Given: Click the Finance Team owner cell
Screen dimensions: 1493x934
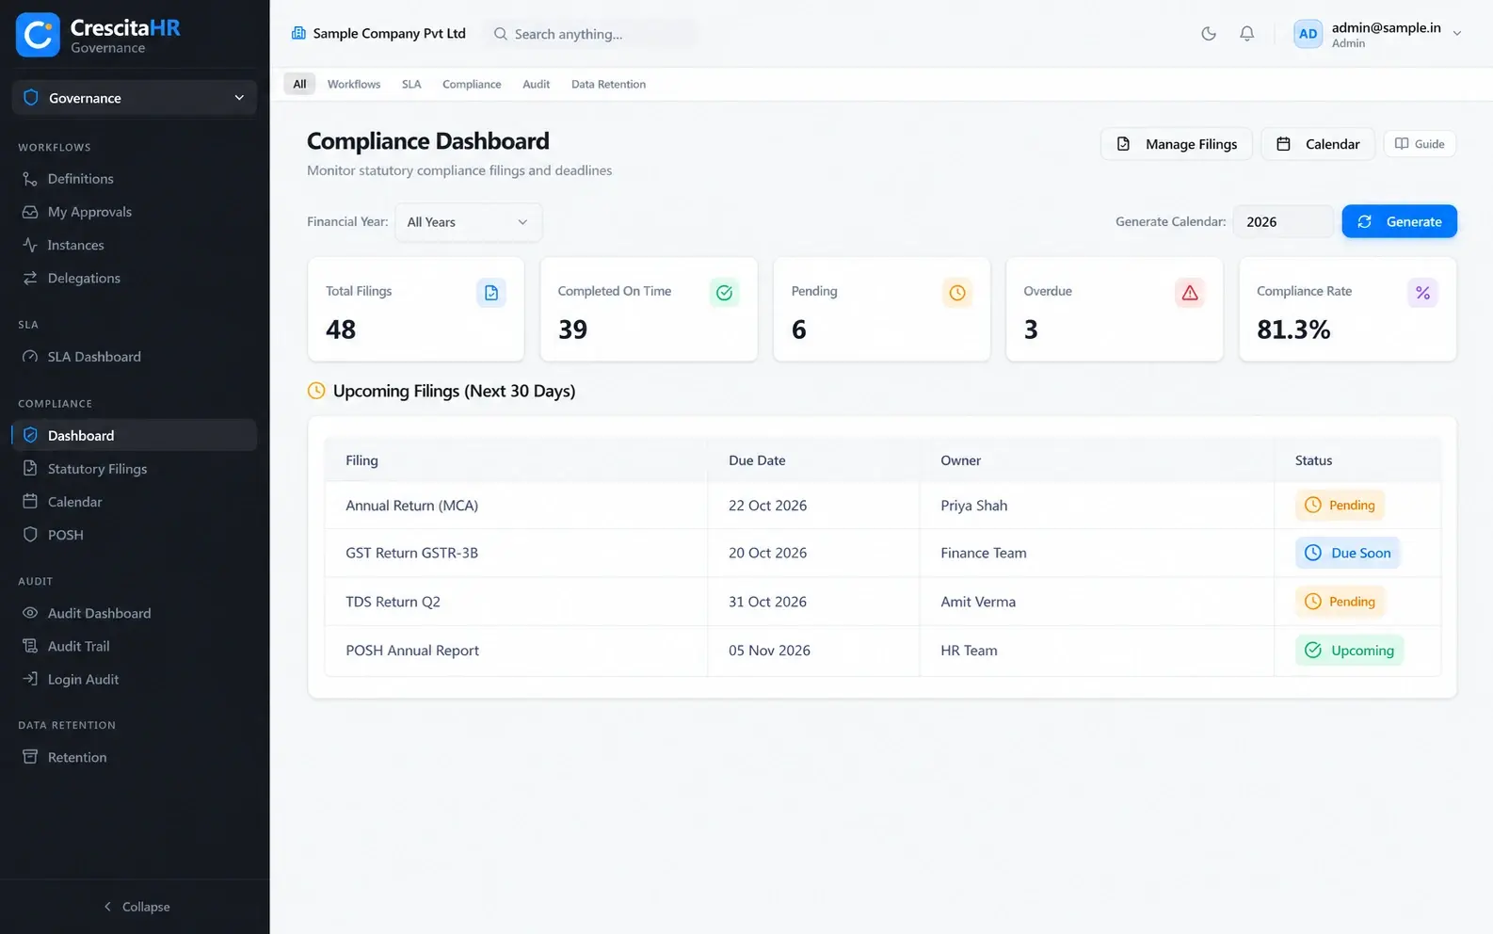Looking at the screenshot, I should click(x=984, y=553).
